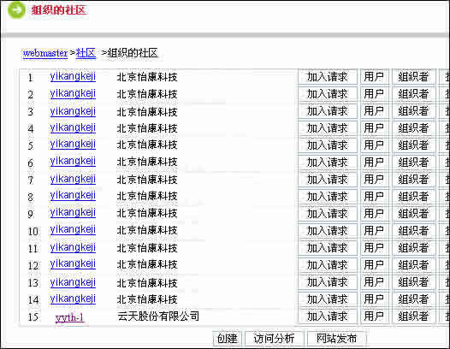Click the 组织者 button in row 12
This screenshot has width=450, height=349.
point(413,265)
